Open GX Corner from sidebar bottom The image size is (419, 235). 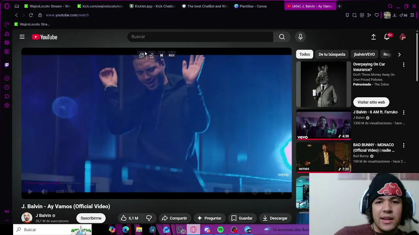7,211
